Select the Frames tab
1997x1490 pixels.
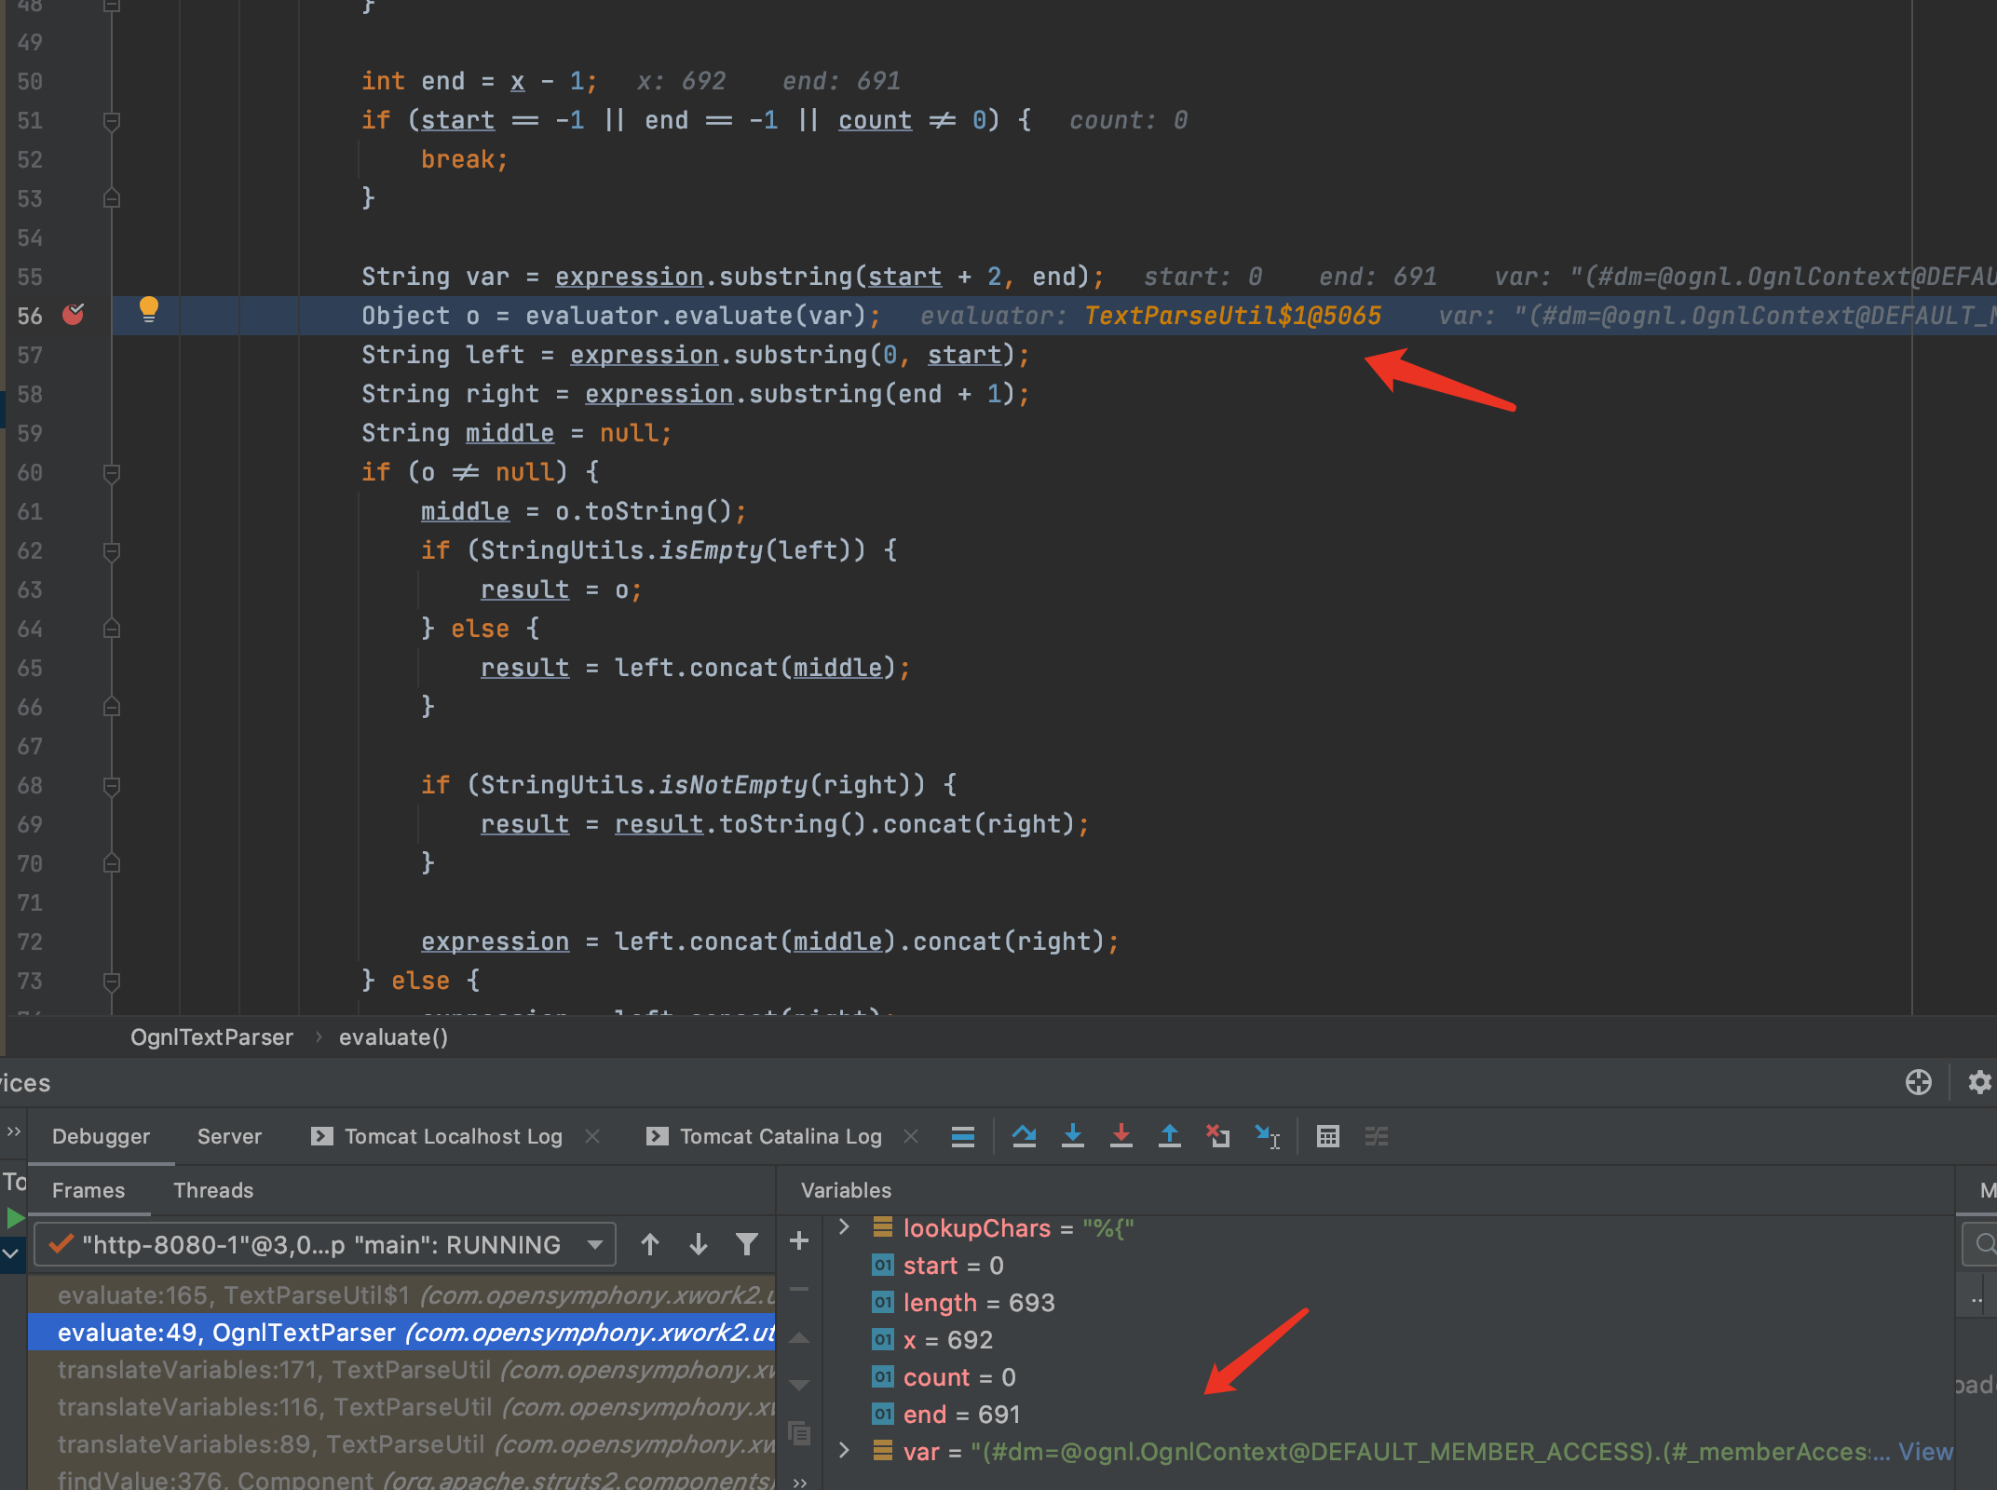click(88, 1190)
